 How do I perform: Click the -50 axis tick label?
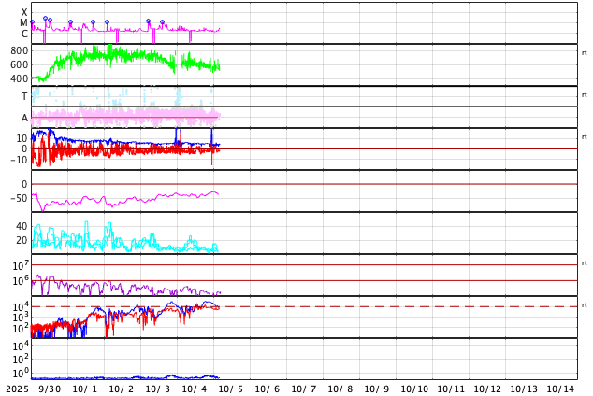point(19,198)
